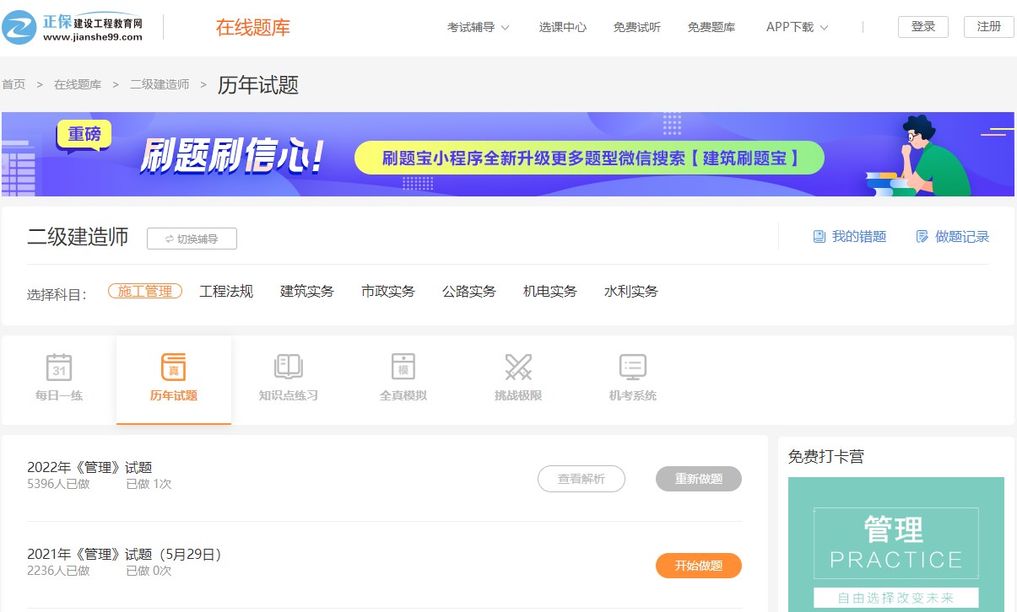The height and width of the screenshot is (612, 1017).
Task: View 做题记录 answering records
Action: point(952,237)
